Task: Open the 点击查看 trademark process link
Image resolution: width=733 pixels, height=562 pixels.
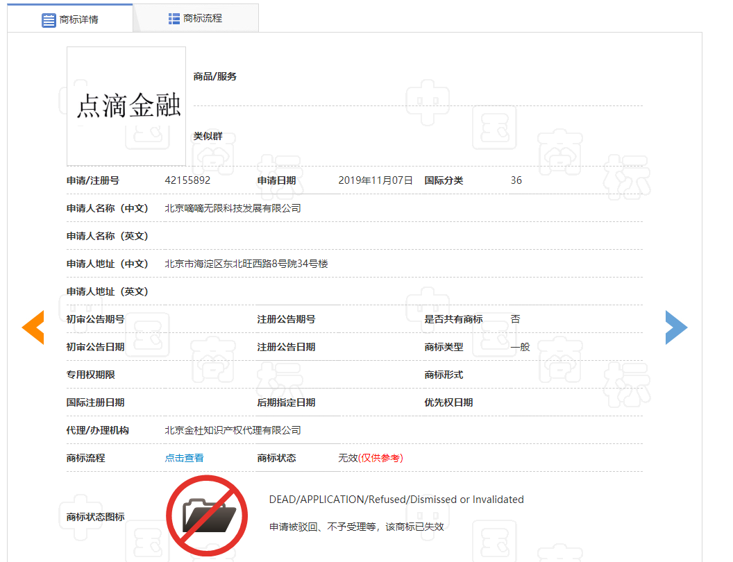Action: (x=184, y=458)
